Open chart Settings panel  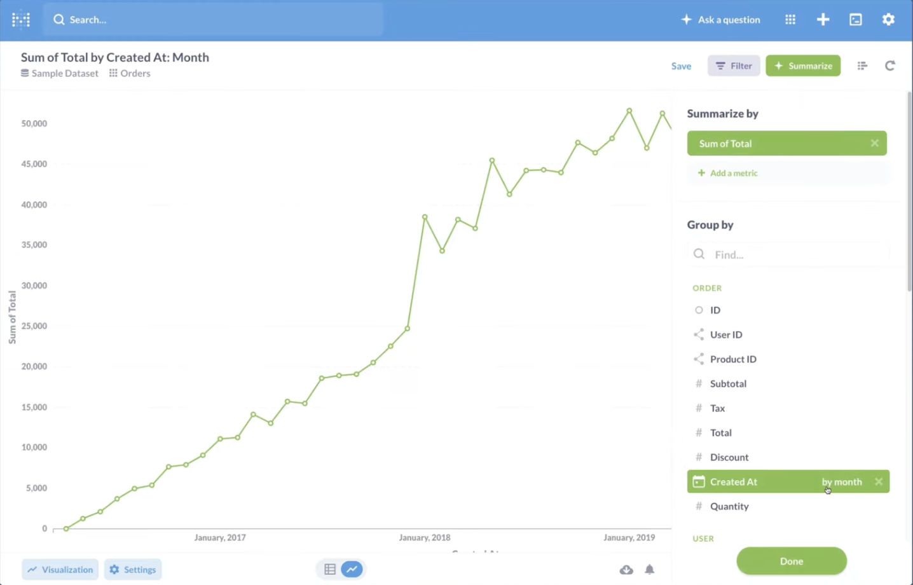point(133,569)
